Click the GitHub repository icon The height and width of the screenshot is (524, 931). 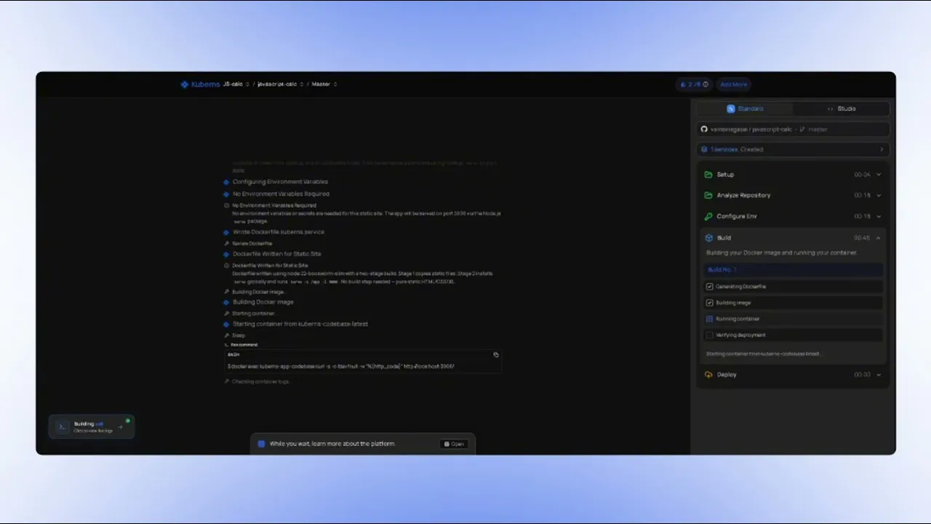(704, 129)
